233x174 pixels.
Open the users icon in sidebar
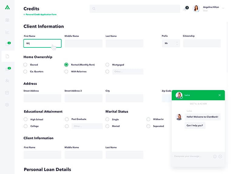tap(7, 80)
